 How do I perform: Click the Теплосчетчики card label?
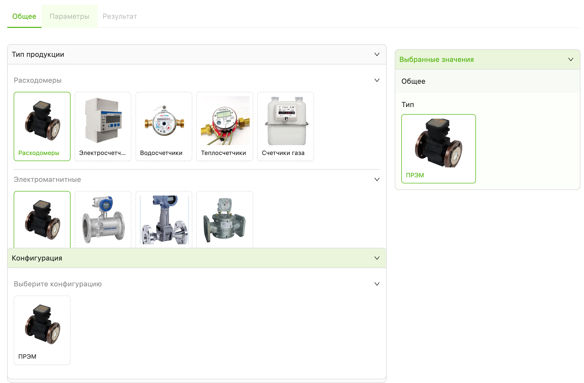tap(224, 153)
